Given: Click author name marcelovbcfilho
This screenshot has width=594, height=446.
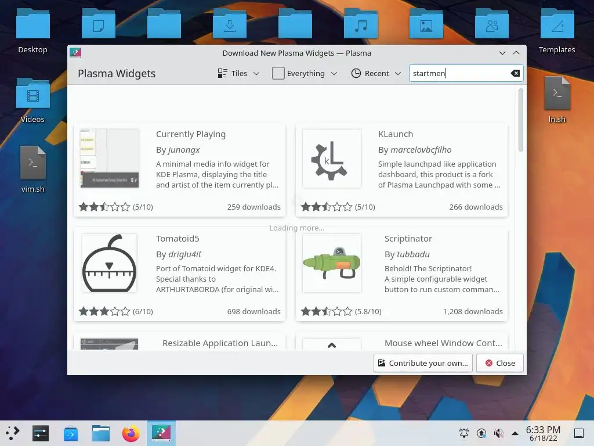Looking at the screenshot, I should (x=421, y=150).
